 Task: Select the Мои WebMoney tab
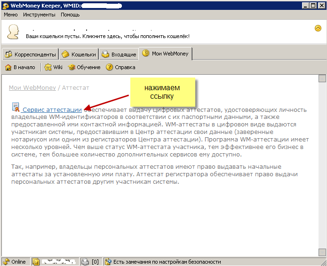[166, 54]
